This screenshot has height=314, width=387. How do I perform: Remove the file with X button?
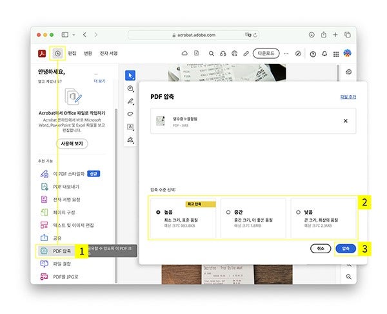pyautogui.click(x=346, y=121)
